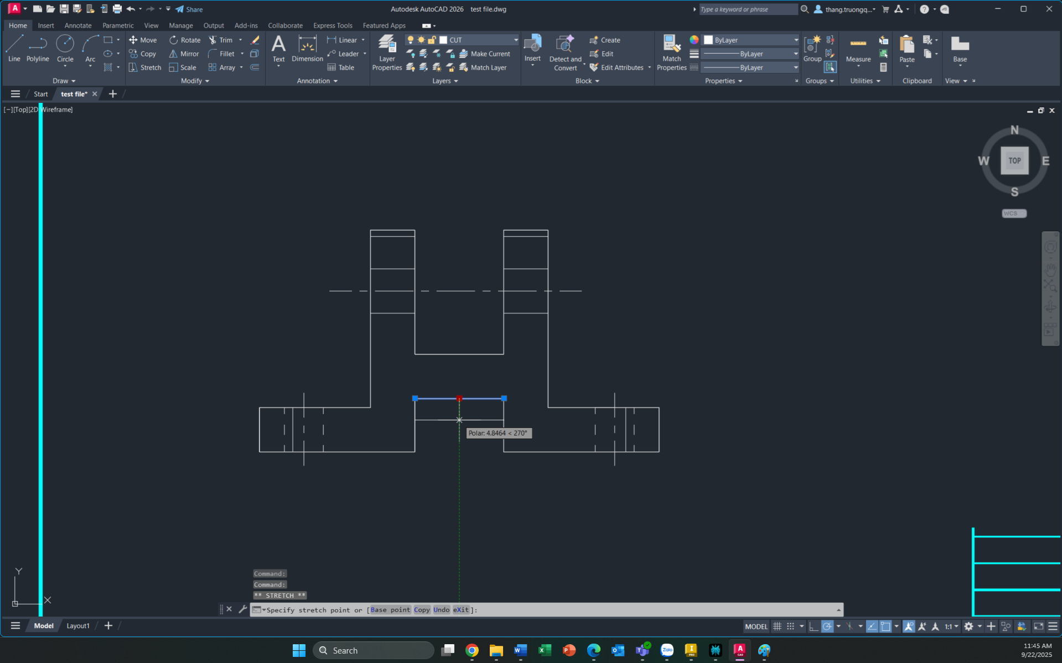Open Chrome from the taskbar
This screenshot has height=663, width=1062.
click(472, 650)
